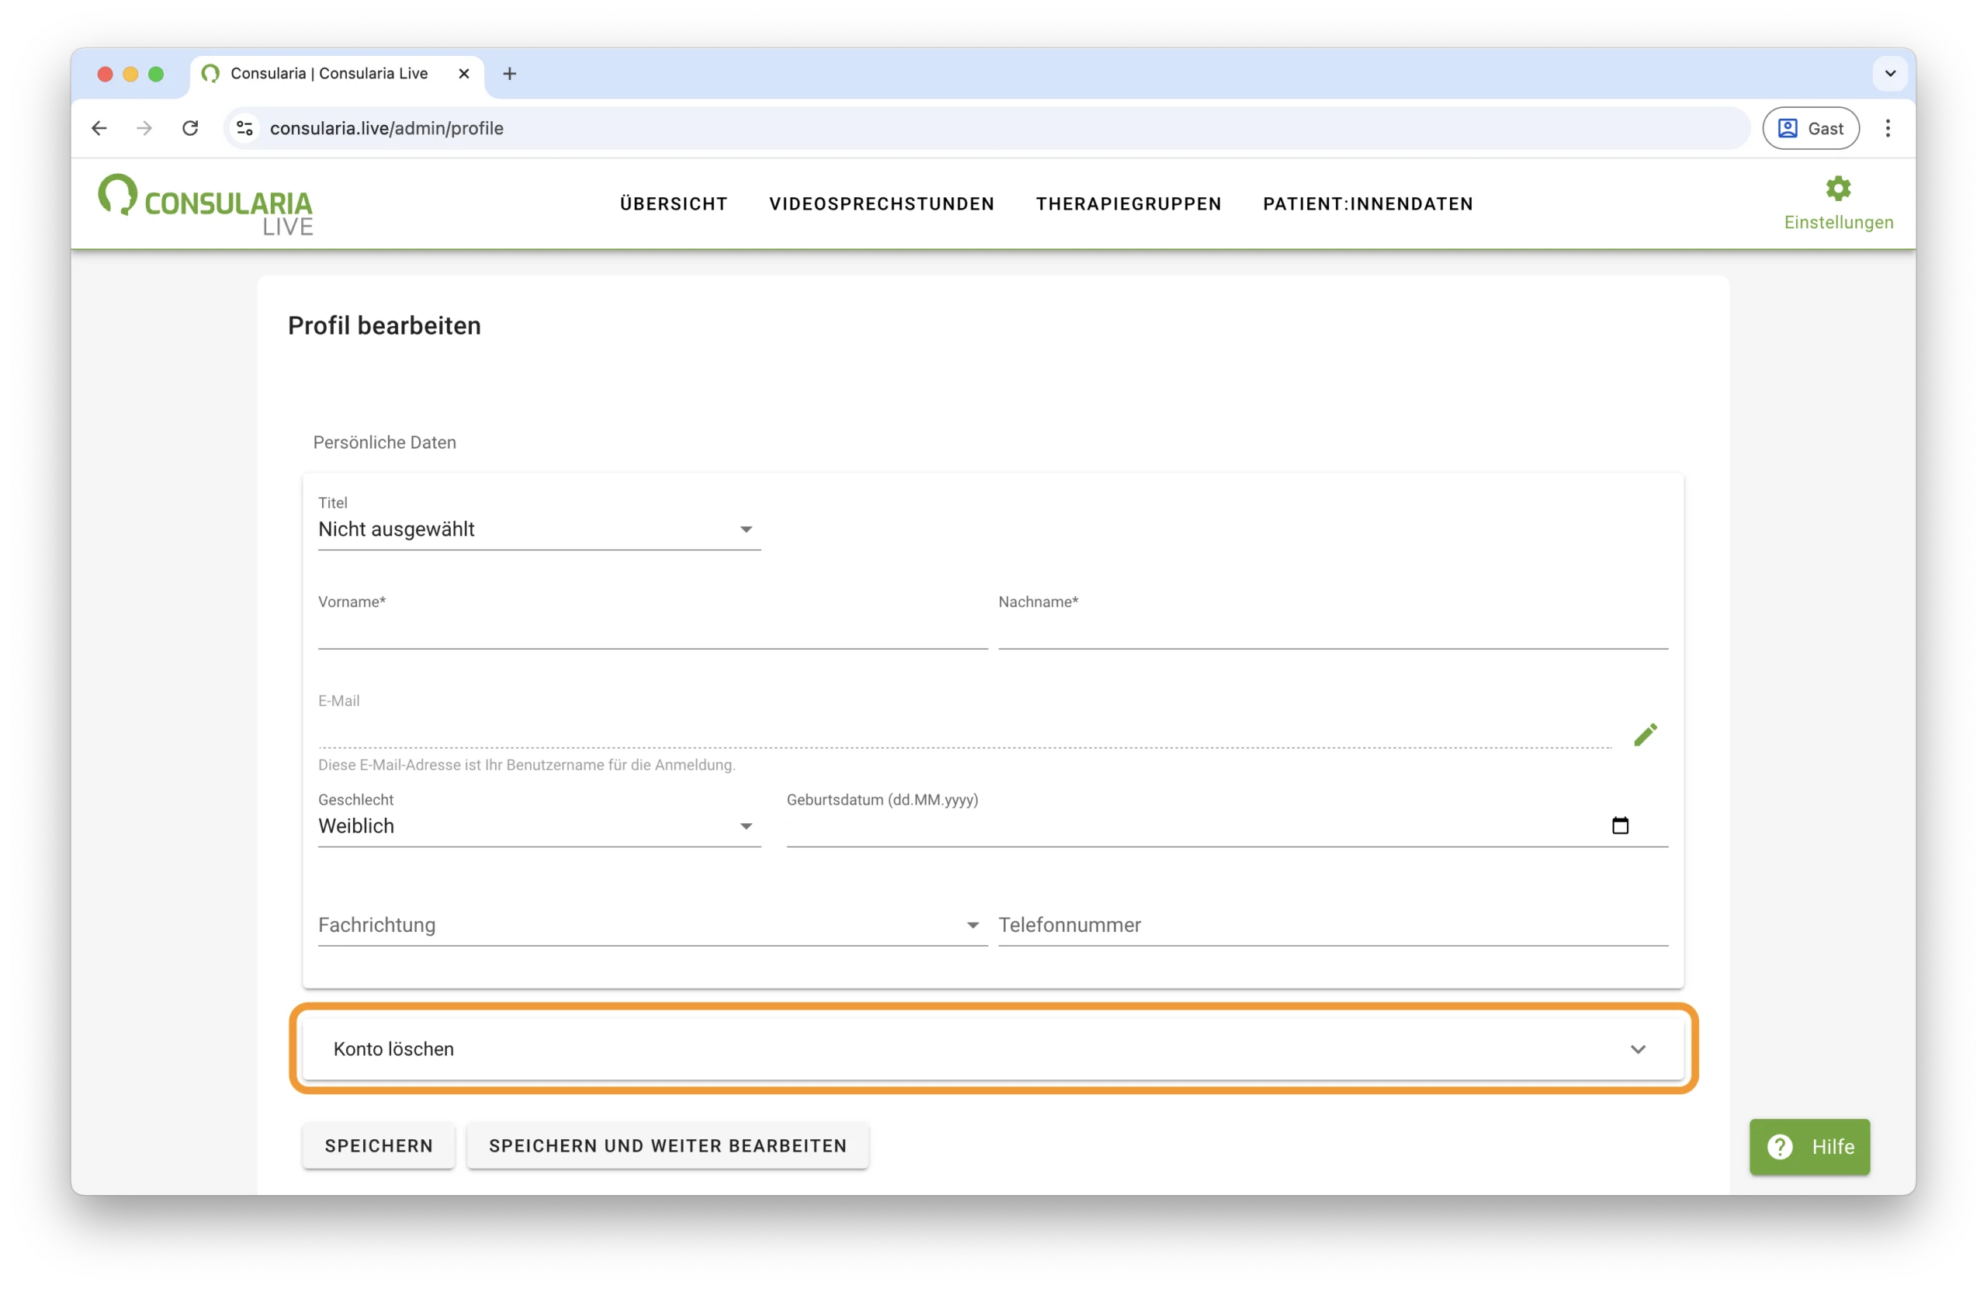Click the green pencil edit email icon
1987x1289 pixels.
pos(1645,735)
